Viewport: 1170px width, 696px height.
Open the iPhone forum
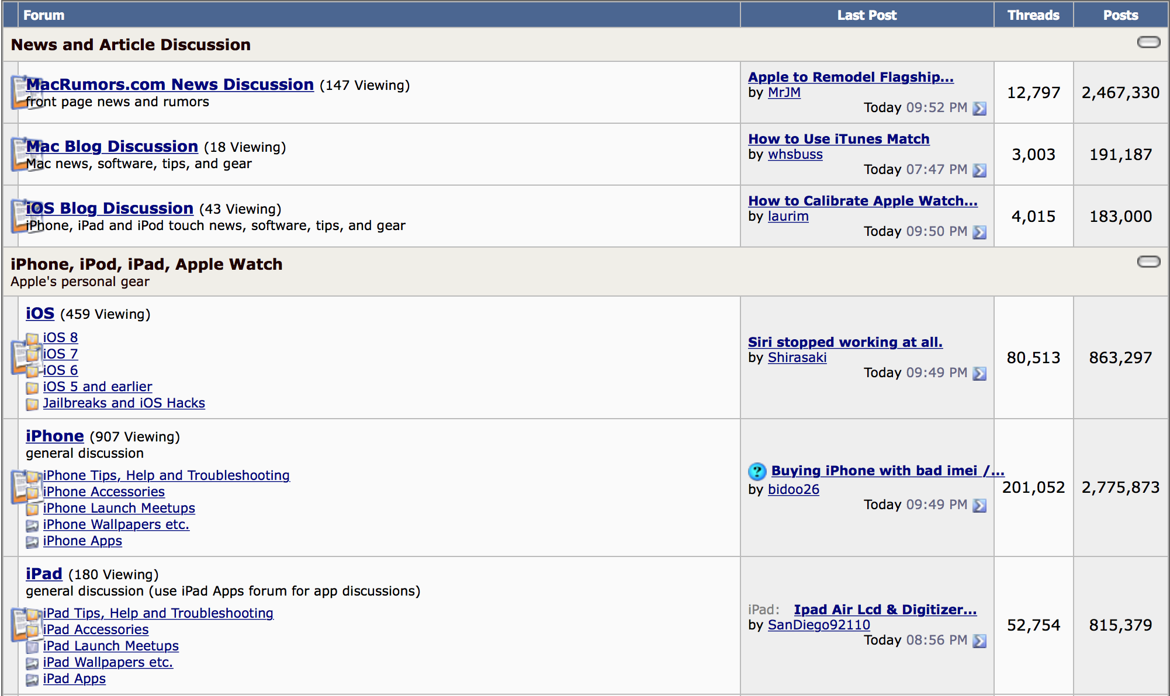click(x=55, y=436)
